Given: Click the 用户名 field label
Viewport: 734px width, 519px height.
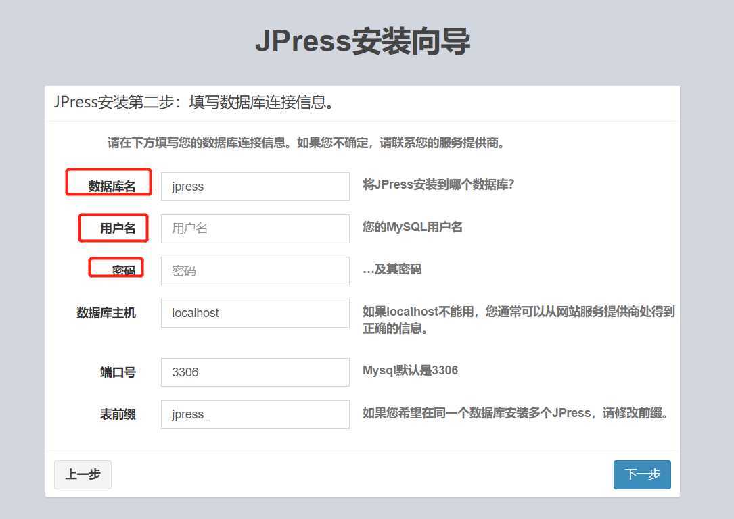Looking at the screenshot, I should [x=118, y=228].
